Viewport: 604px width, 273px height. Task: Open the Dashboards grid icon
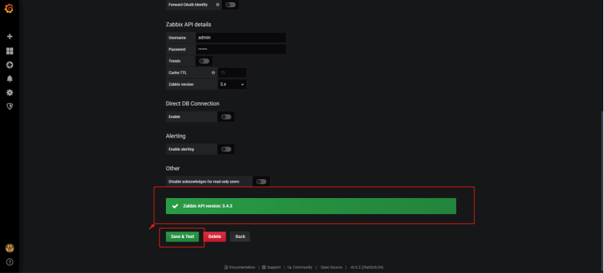pos(9,51)
